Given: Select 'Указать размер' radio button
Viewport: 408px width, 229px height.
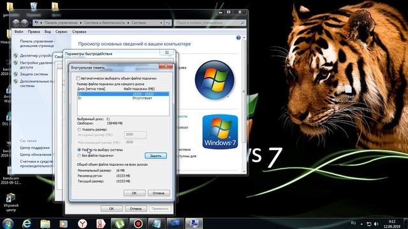Looking at the screenshot, I should click(79, 129).
